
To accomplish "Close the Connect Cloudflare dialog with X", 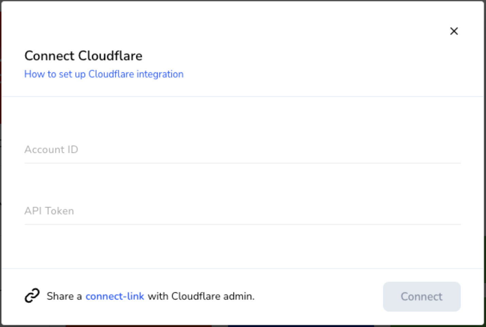I will tap(454, 31).
